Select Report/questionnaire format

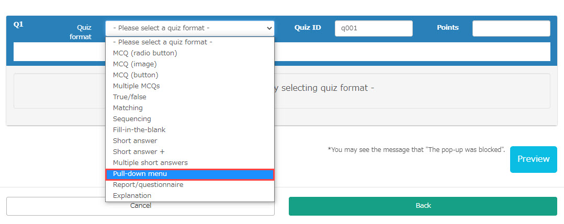click(x=148, y=185)
